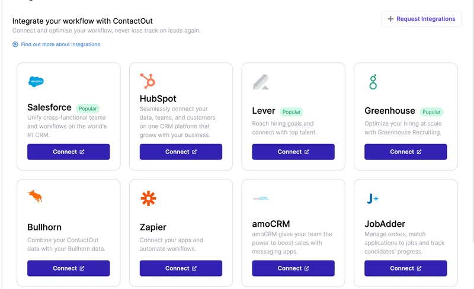
Task: Connect the amoCRM integration
Action: (x=293, y=268)
